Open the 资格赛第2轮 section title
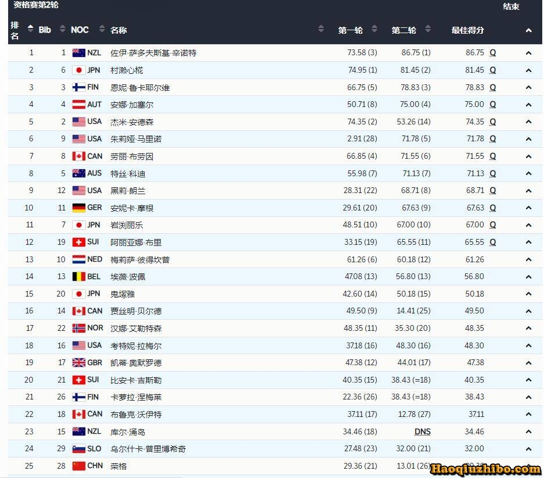 click(36, 5)
